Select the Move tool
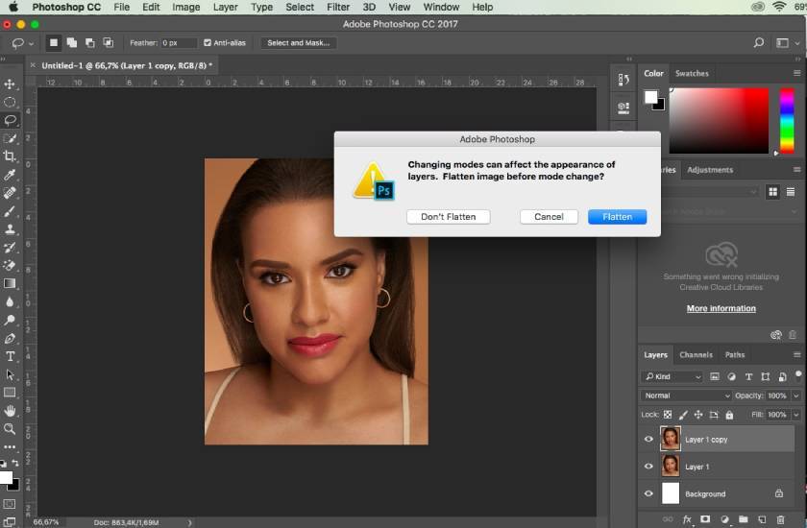 coord(10,84)
